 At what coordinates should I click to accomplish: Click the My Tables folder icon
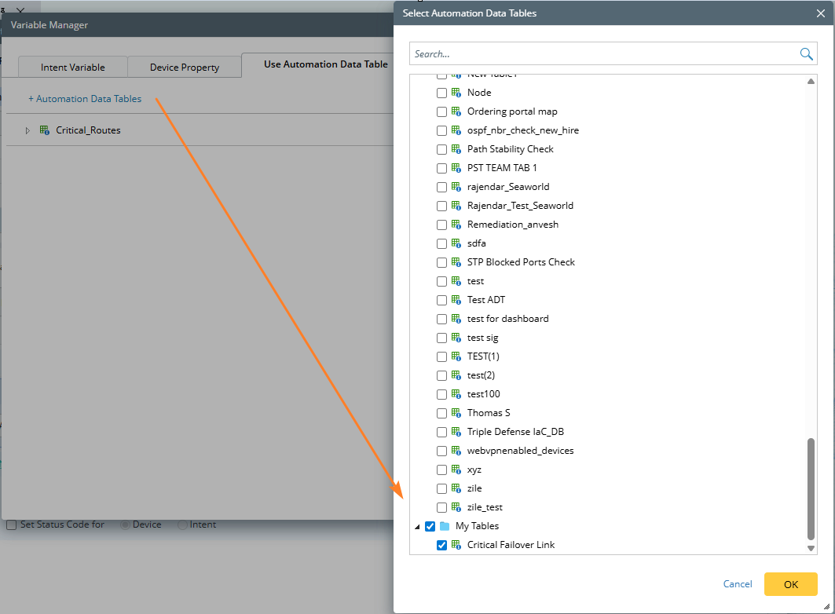(x=445, y=526)
